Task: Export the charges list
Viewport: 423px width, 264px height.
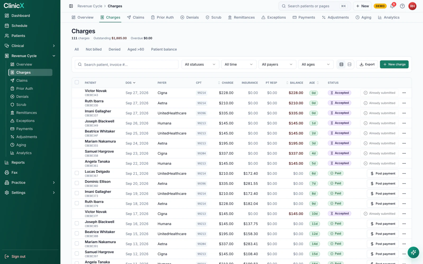Action: point(367,64)
